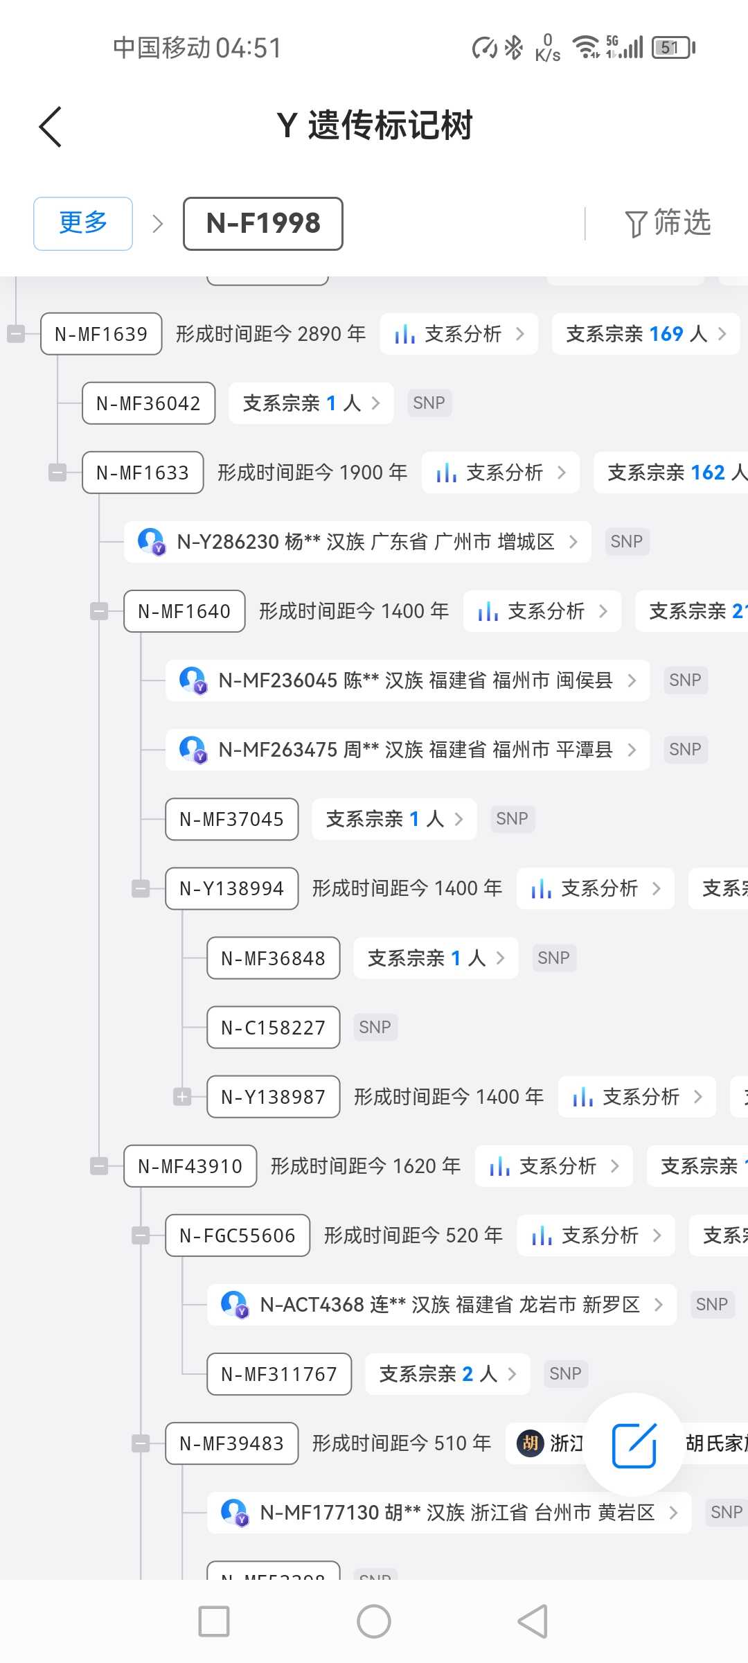Collapse the N-Y138994 branch
748x1663 pixels.
(141, 888)
